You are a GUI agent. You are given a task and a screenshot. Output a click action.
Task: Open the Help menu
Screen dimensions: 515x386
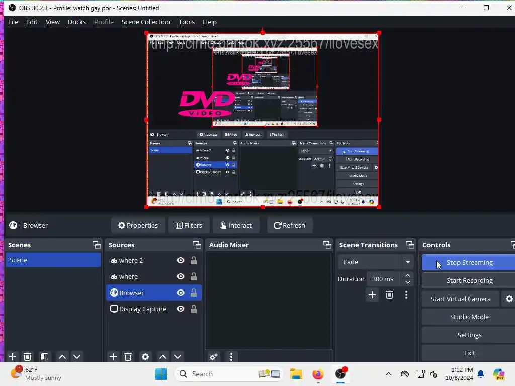click(210, 22)
